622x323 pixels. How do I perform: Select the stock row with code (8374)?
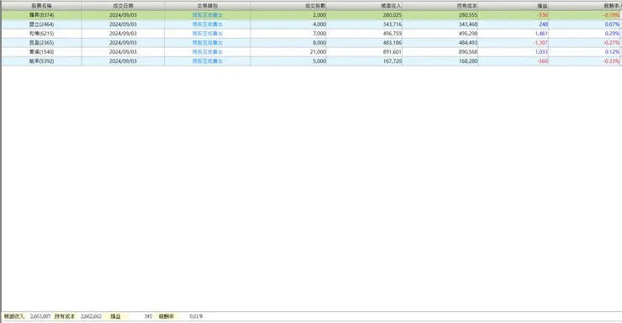tap(311, 15)
